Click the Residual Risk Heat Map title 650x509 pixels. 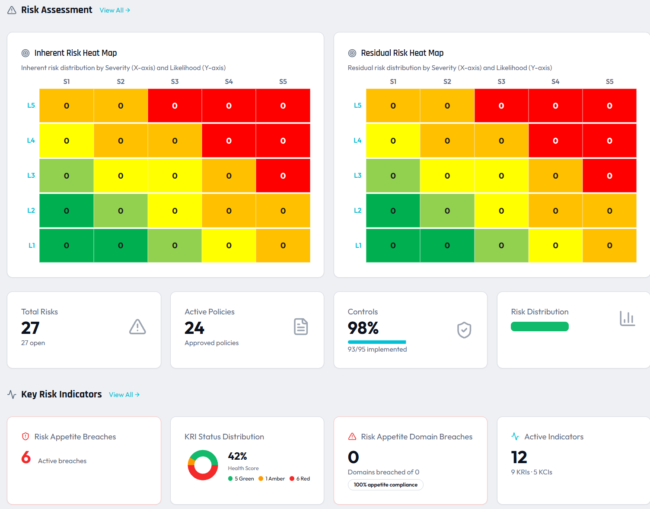coord(402,53)
